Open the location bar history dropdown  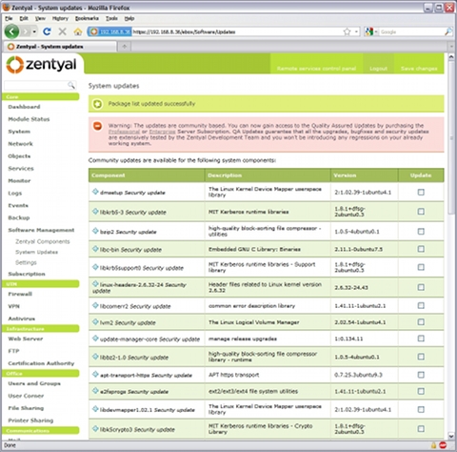[356, 31]
